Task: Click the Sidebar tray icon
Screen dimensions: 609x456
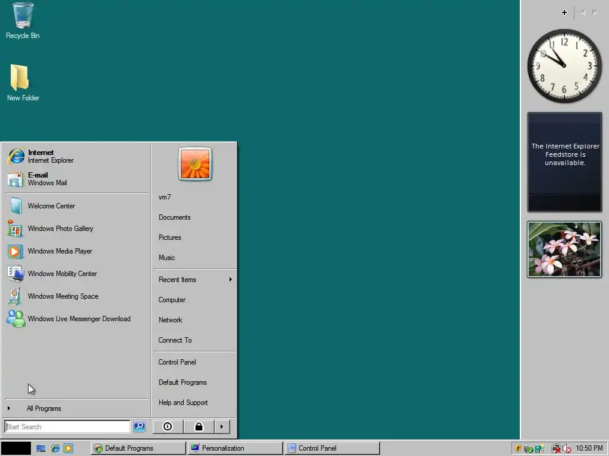Action: [x=539, y=449]
